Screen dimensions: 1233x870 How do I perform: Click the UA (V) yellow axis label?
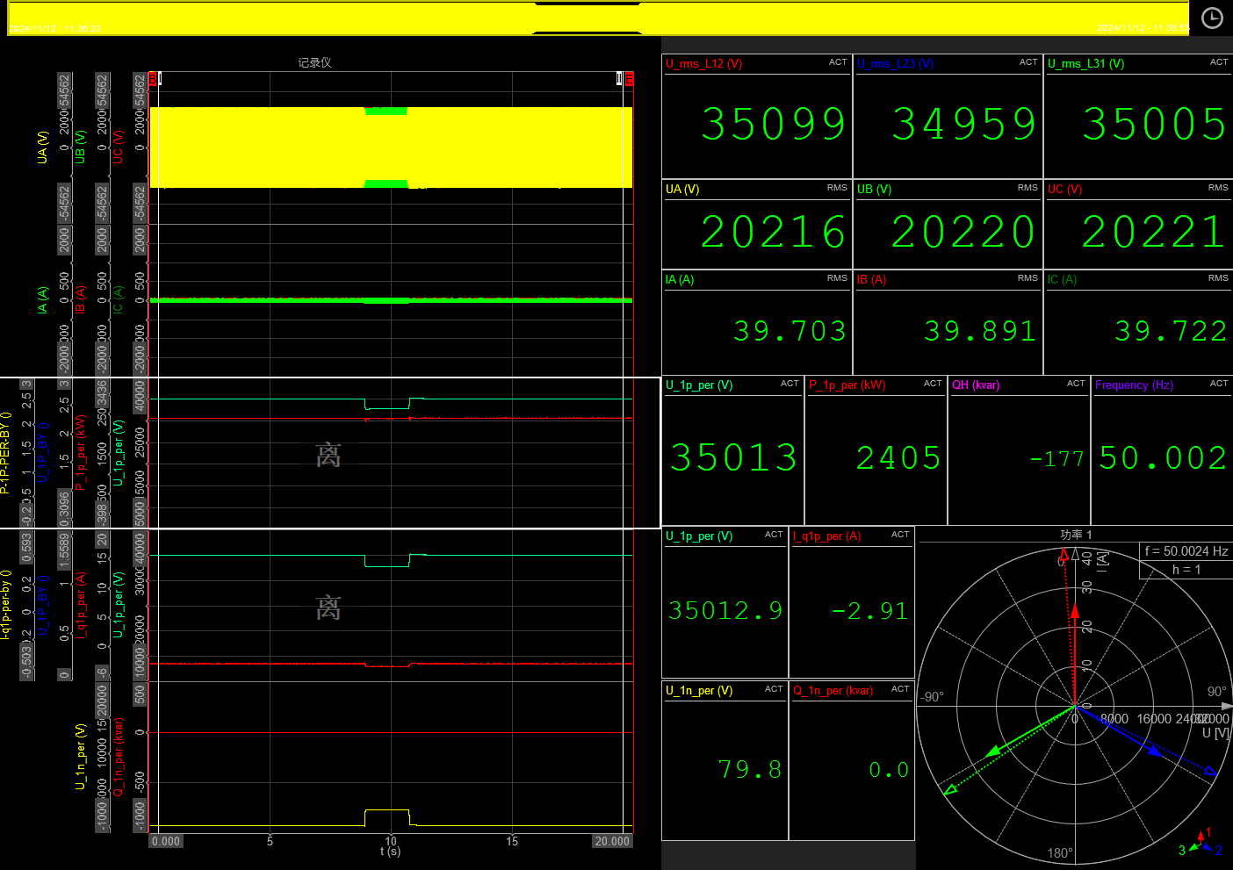[42, 147]
